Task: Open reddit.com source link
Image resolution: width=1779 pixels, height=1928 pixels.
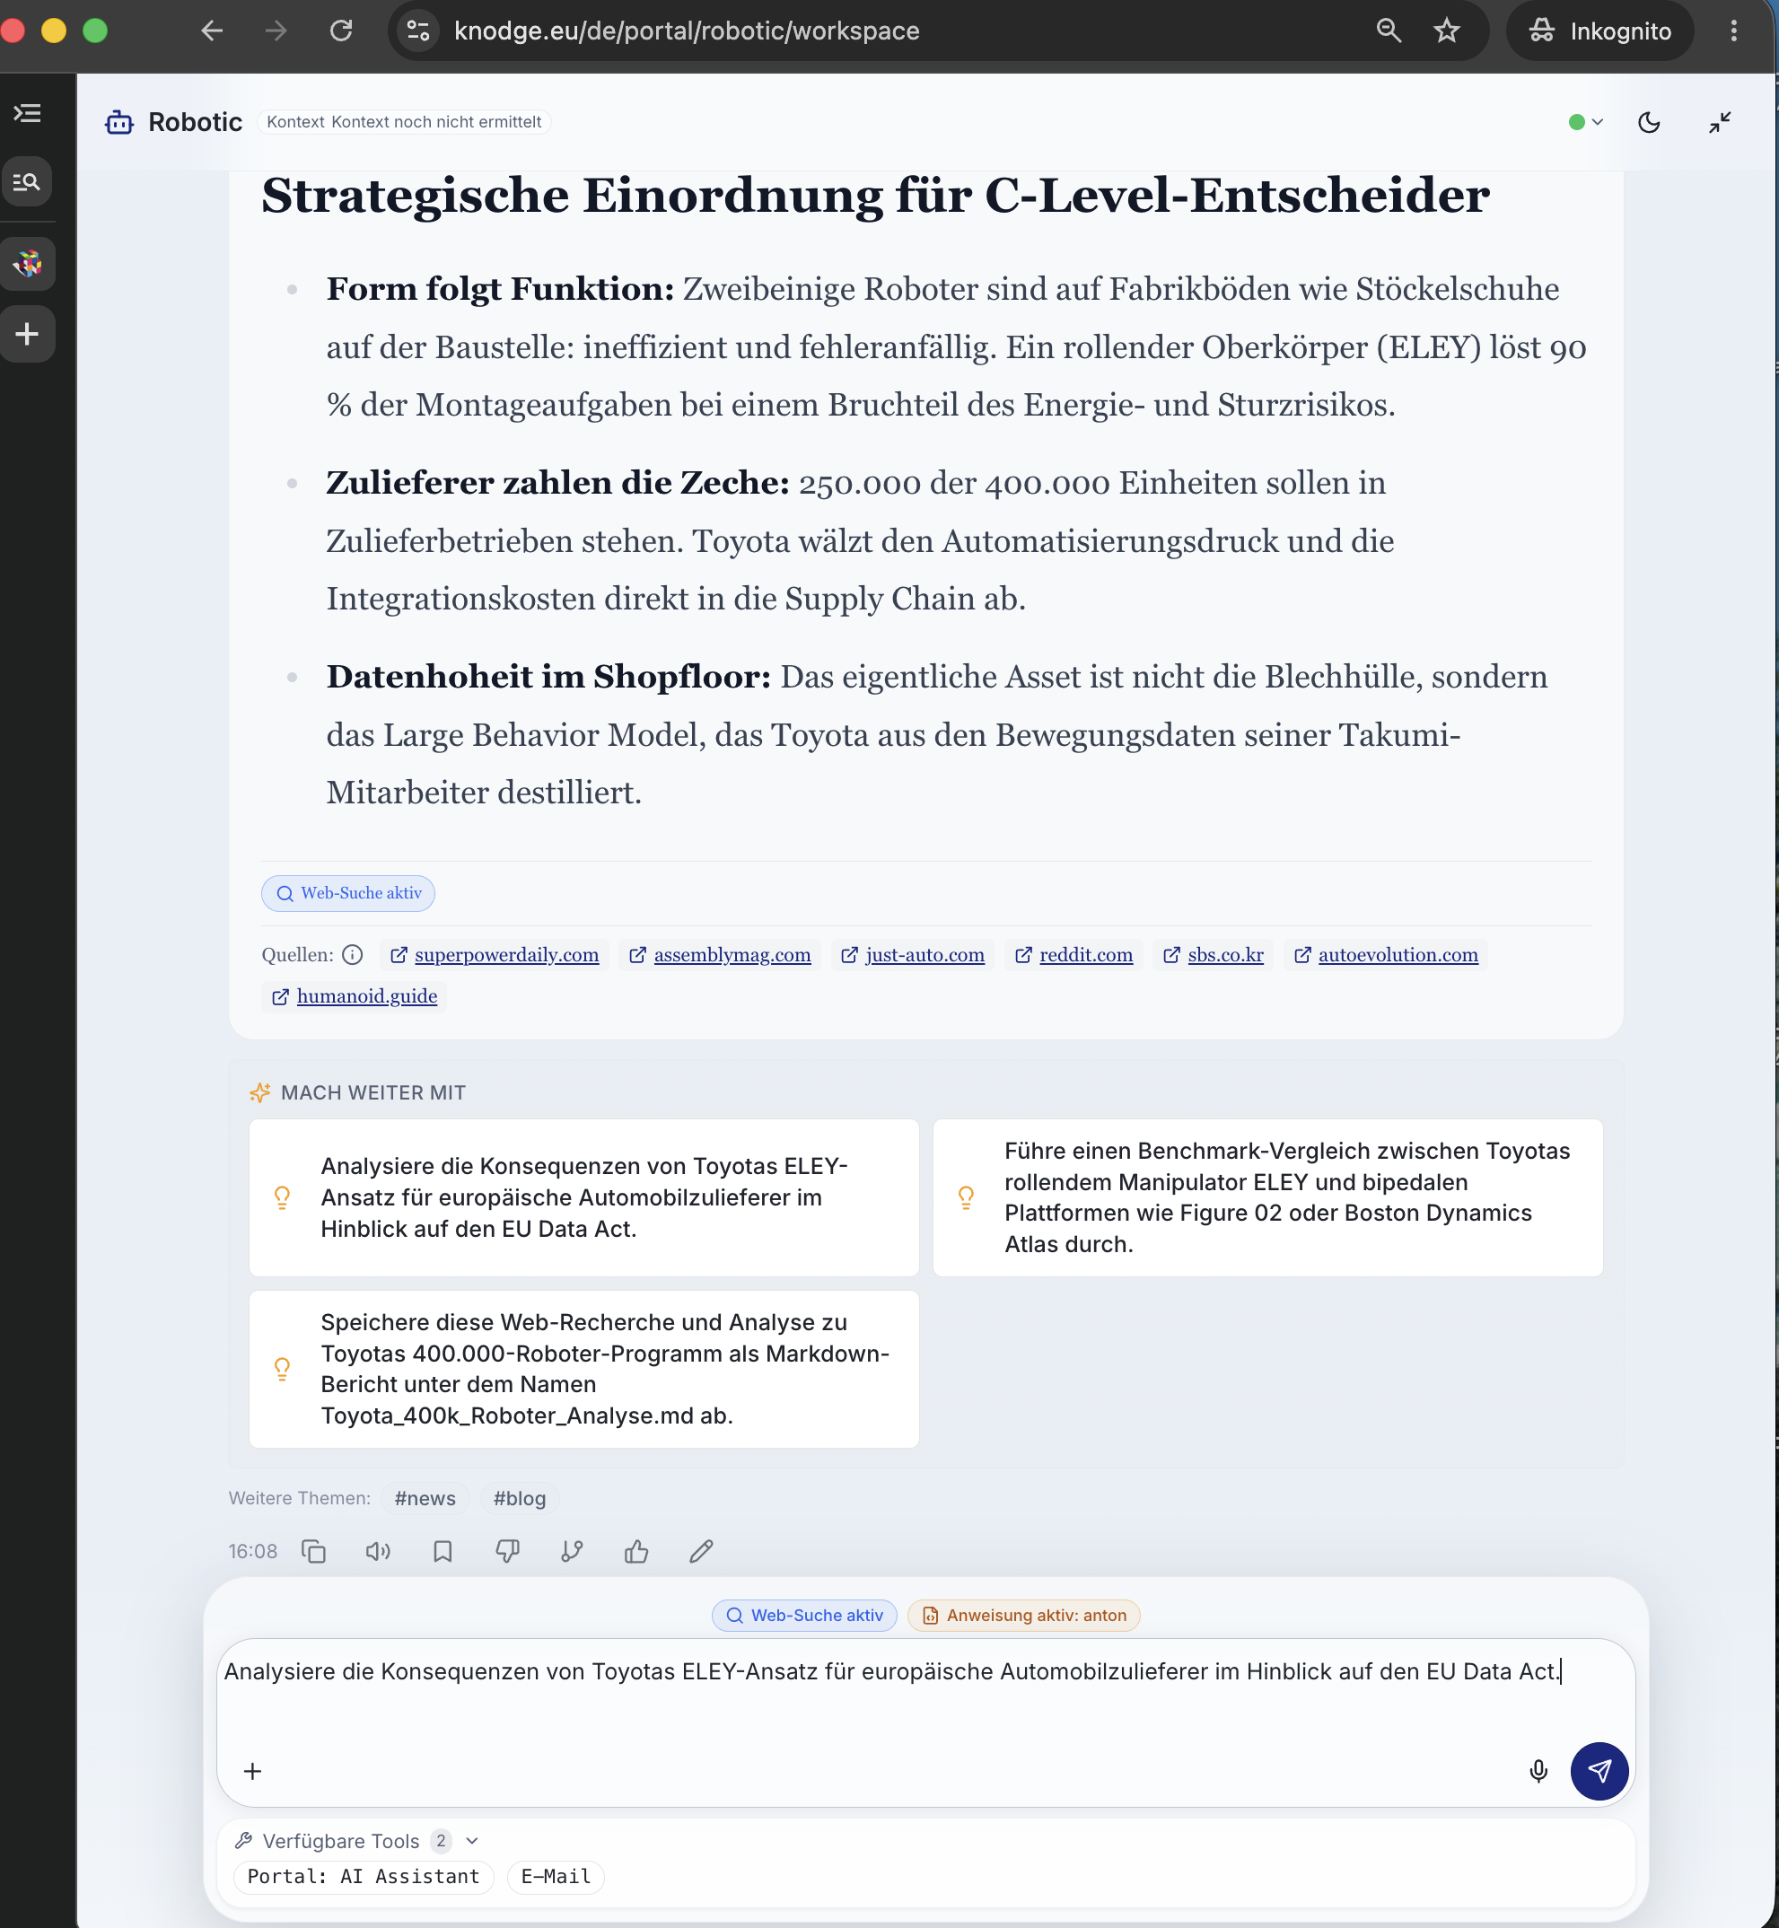Action: pos(1074,955)
